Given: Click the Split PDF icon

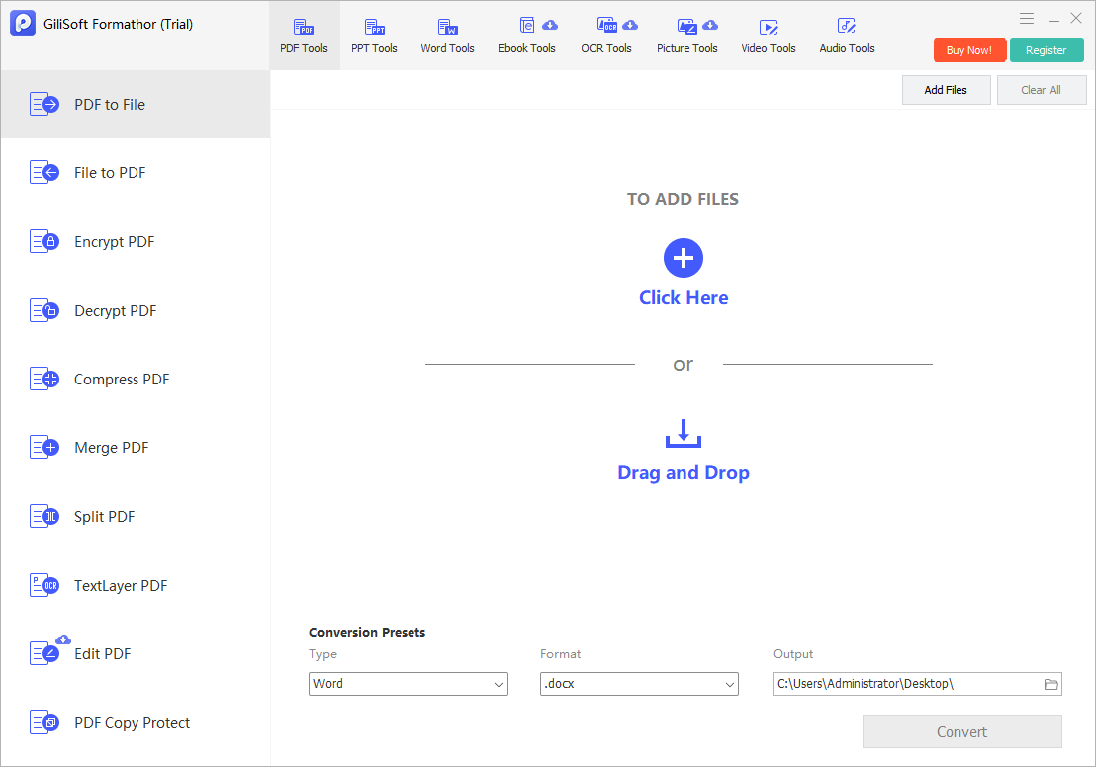Looking at the screenshot, I should pyautogui.click(x=44, y=517).
